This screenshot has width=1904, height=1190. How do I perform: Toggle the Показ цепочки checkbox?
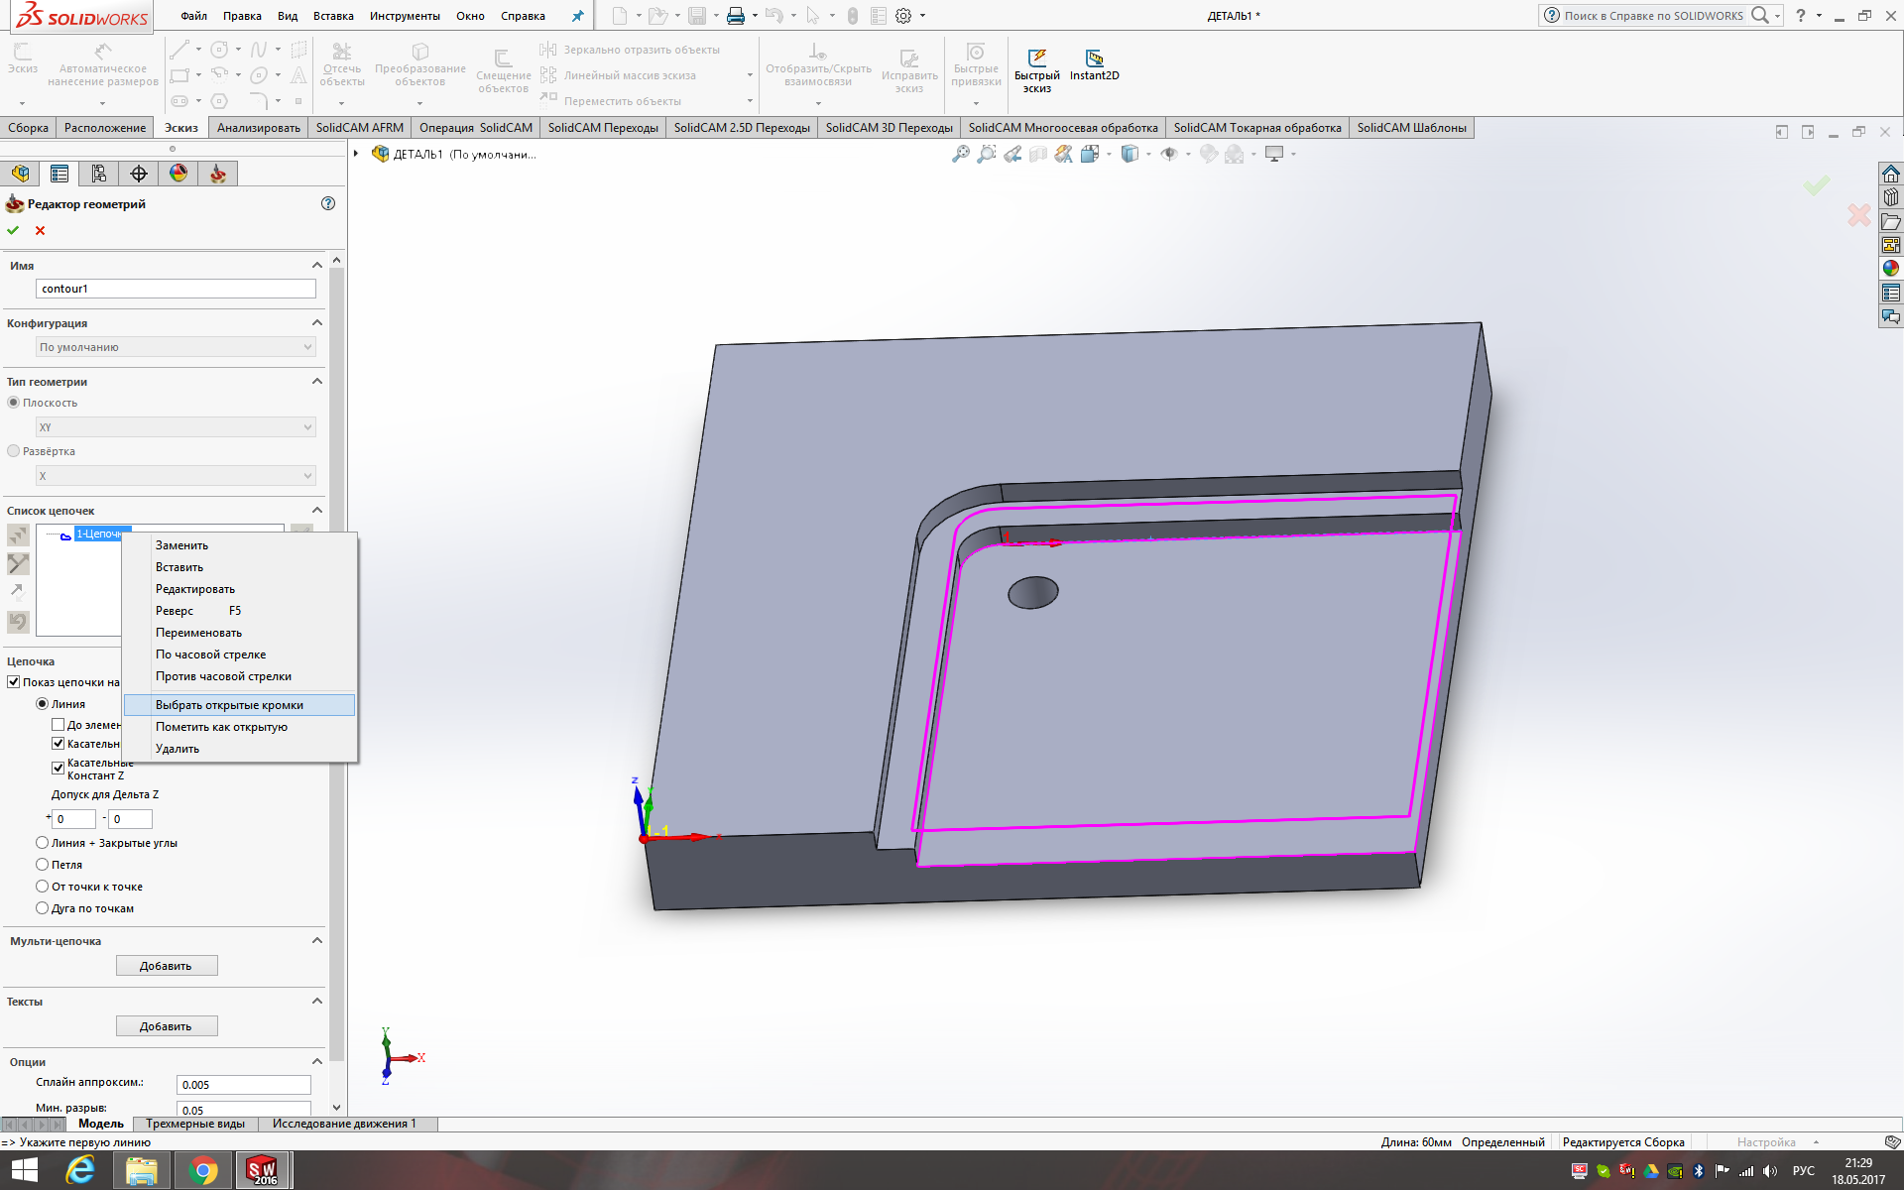pos(14,682)
